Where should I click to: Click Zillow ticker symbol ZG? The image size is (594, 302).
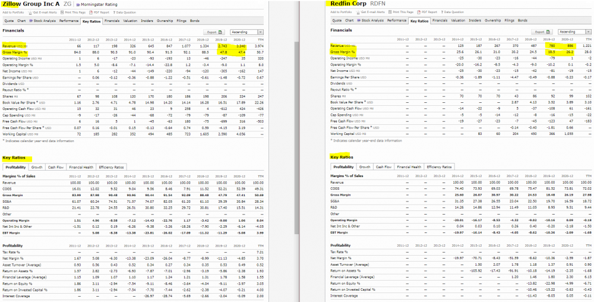pos(68,4)
